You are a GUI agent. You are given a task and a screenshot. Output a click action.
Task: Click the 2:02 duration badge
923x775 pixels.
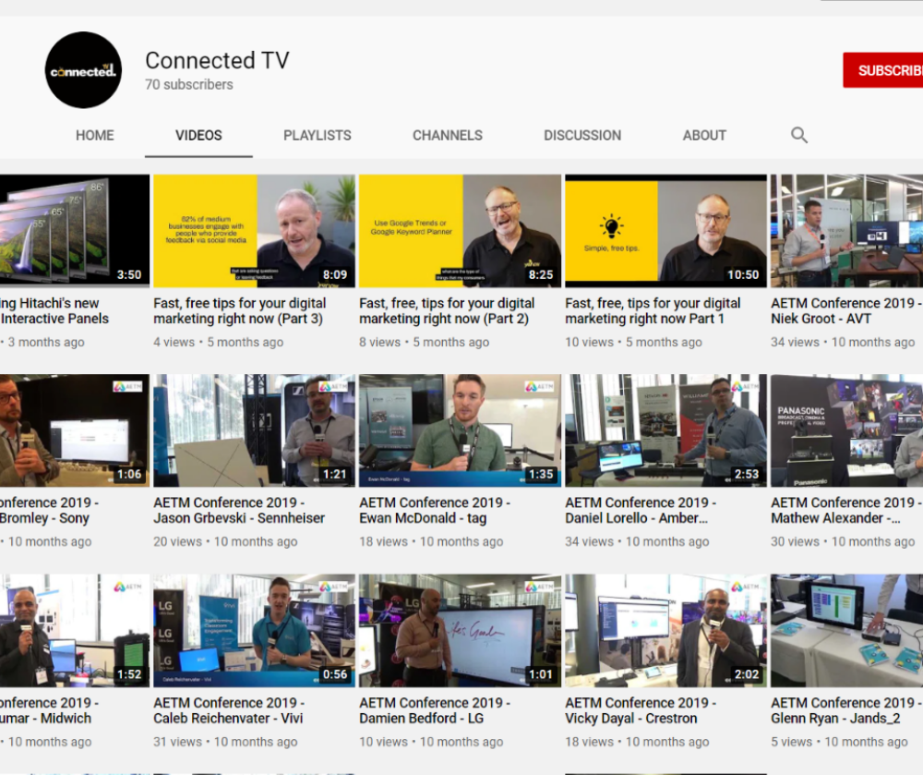(x=747, y=675)
